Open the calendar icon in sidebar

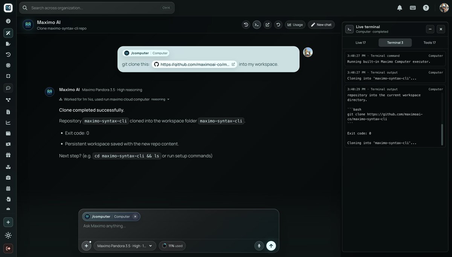[8, 188]
